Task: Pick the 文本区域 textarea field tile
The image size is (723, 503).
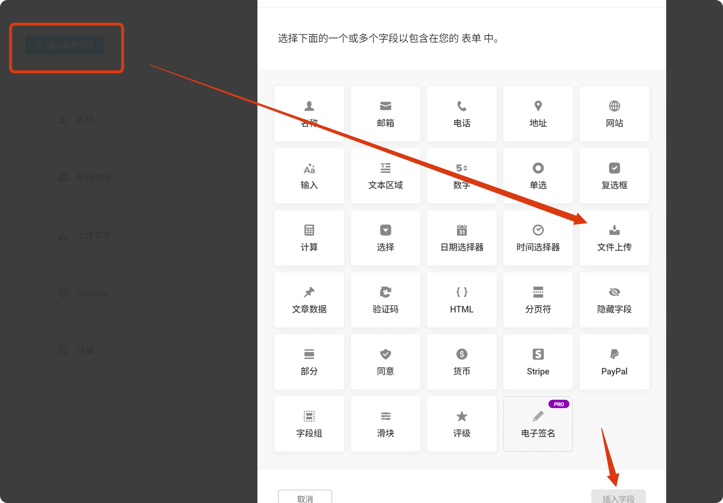Action: click(x=385, y=176)
